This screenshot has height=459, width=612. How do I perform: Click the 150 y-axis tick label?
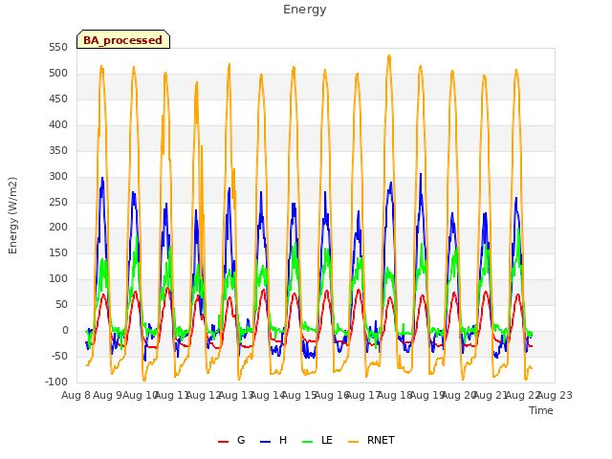point(58,253)
